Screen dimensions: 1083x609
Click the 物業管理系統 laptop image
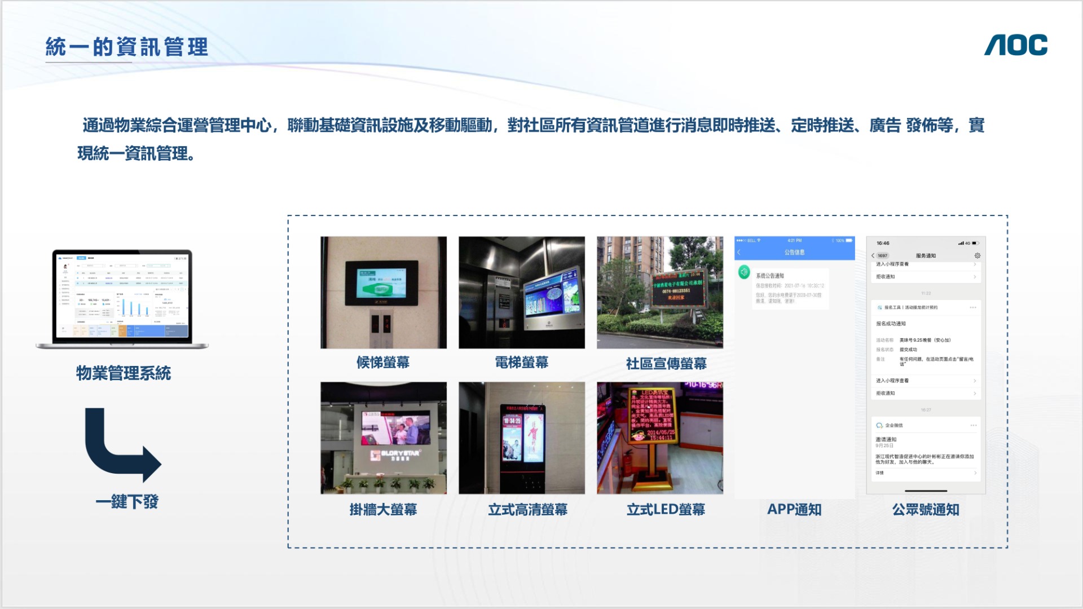122,299
